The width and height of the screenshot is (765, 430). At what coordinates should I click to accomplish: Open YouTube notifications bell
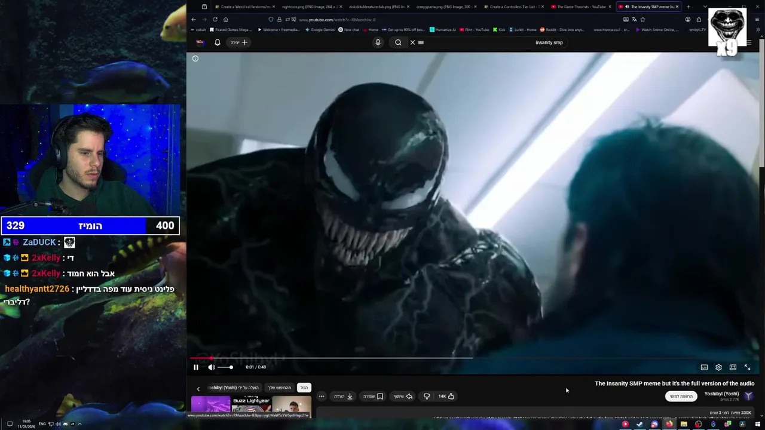(x=218, y=42)
